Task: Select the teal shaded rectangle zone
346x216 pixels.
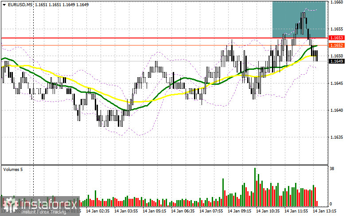Action: (x=299, y=19)
